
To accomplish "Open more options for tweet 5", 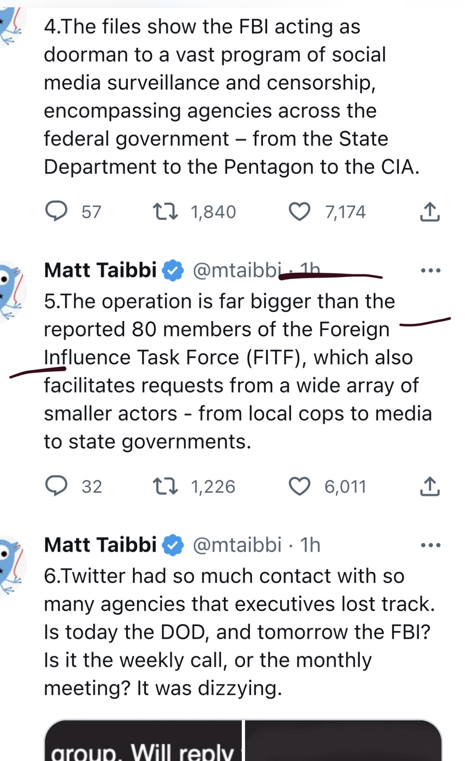I will (431, 270).
